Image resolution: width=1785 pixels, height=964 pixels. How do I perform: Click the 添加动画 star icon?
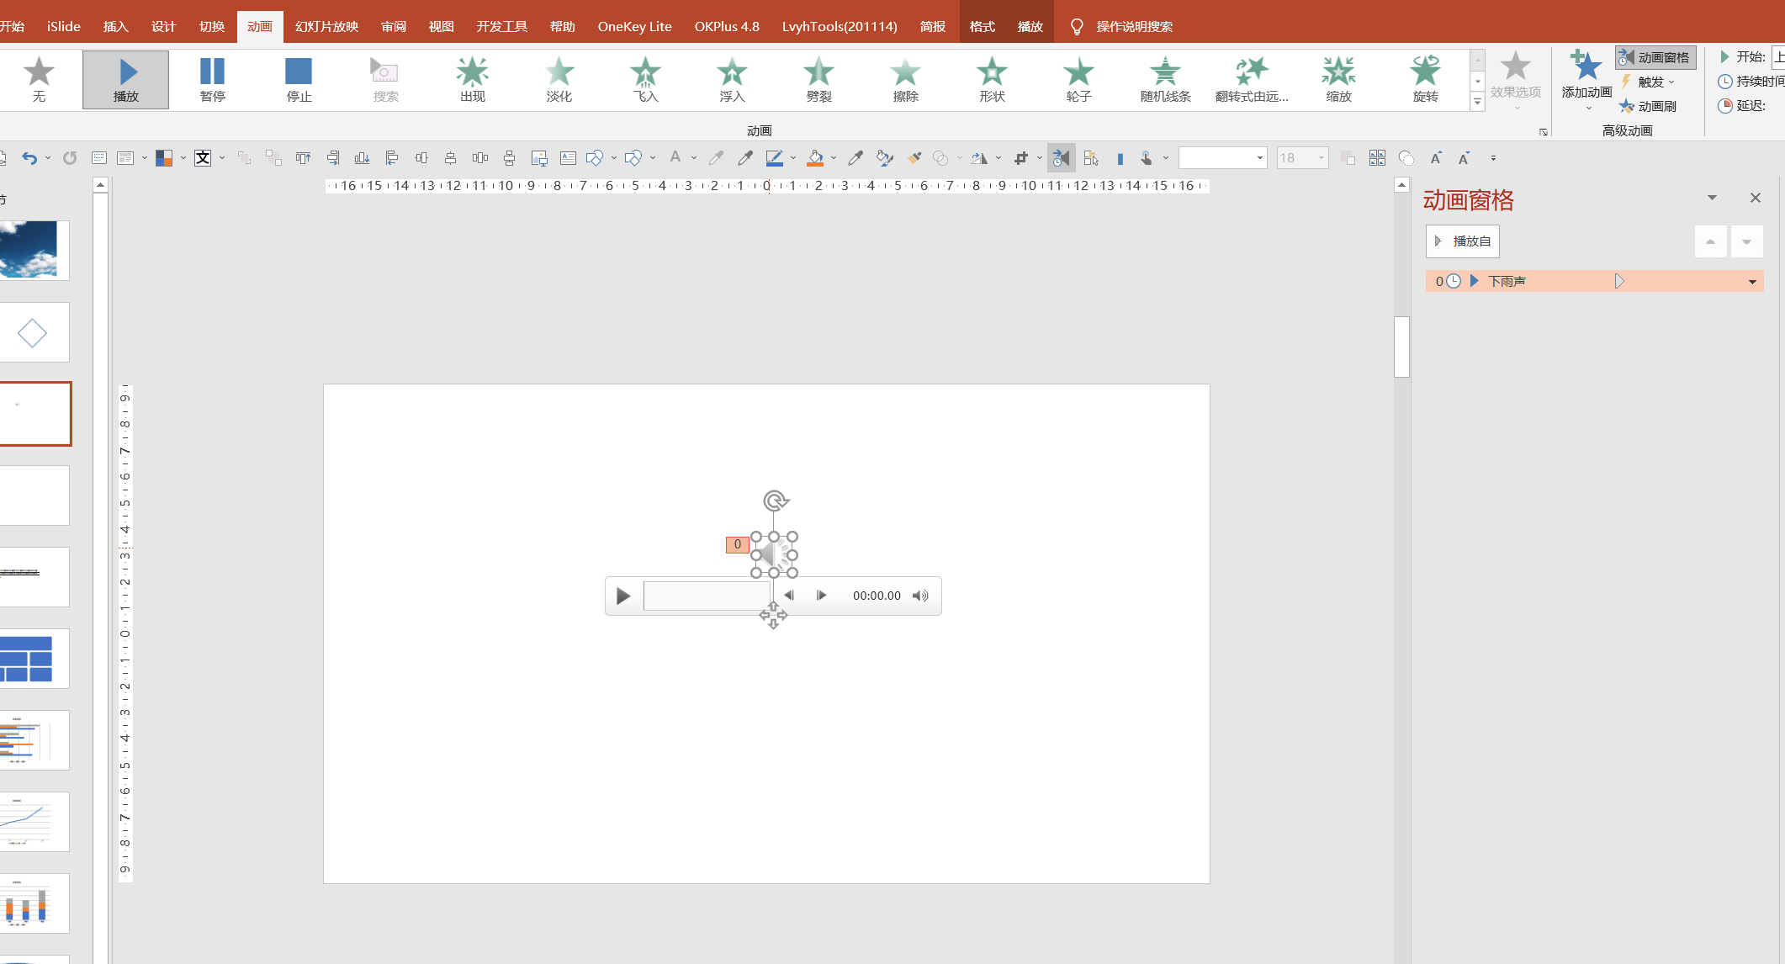1586,67
